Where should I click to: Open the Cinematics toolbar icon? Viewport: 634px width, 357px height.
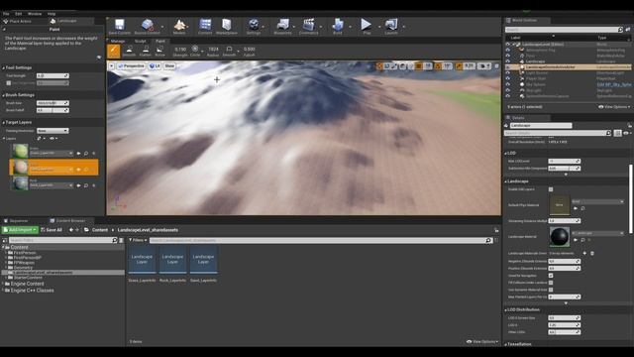tap(308, 27)
